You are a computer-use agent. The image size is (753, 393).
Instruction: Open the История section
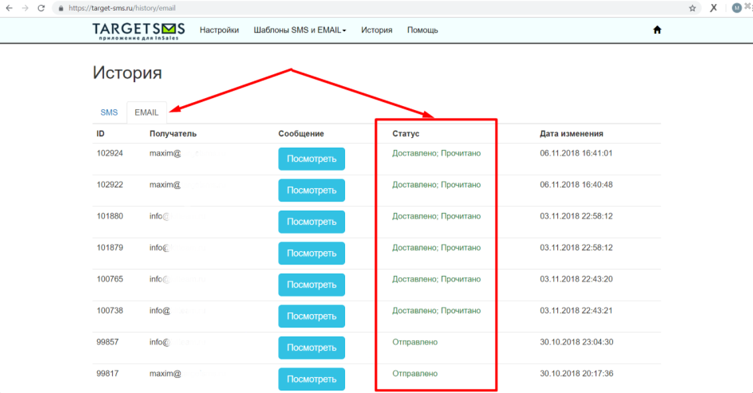point(376,29)
